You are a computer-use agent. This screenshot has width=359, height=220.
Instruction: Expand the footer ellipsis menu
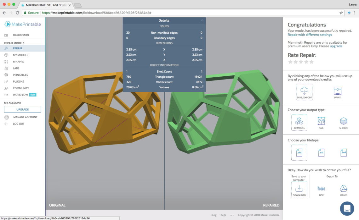[231, 215]
